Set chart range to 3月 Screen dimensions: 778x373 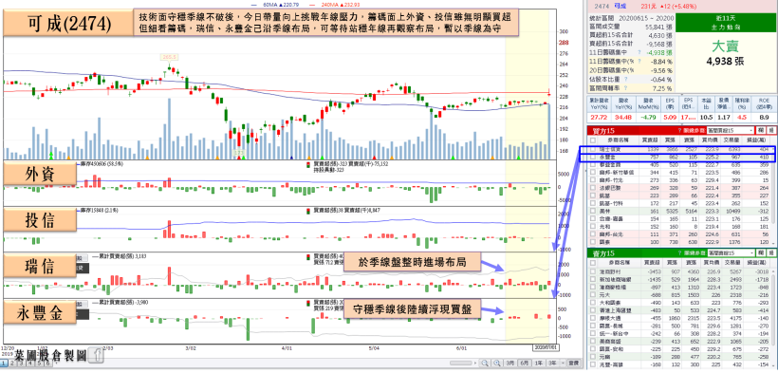tap(510, 363)
